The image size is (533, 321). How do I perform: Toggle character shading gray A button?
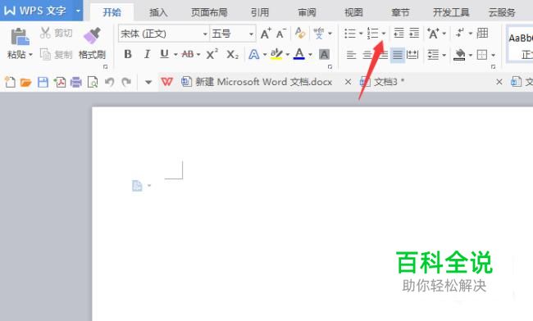click(324, 54)
